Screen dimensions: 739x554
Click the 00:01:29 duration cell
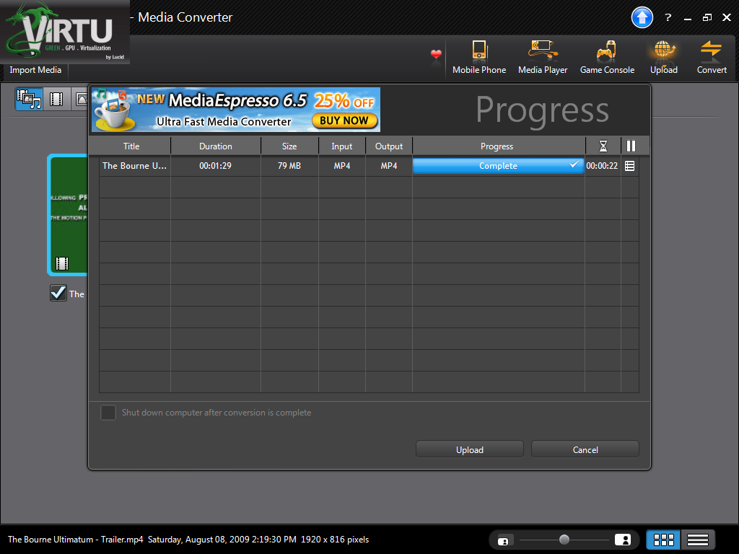click(x=215, y=166)
